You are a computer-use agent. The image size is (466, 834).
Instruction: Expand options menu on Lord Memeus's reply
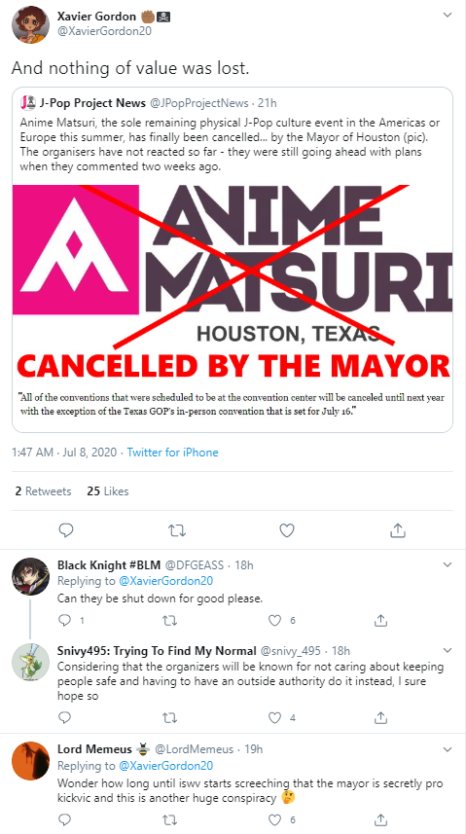pyautogui.click(x=448, y=749)
